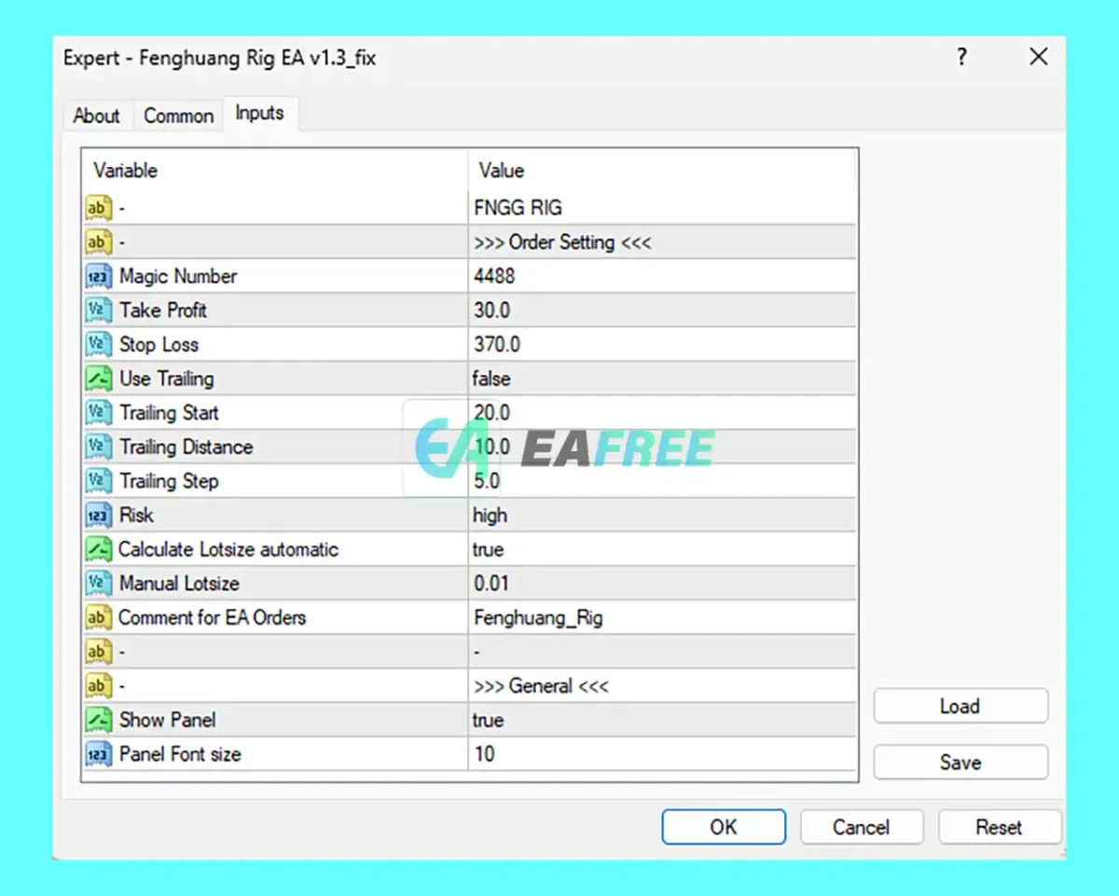Edit comment value Fenghuang_Rig

(662, 617)
